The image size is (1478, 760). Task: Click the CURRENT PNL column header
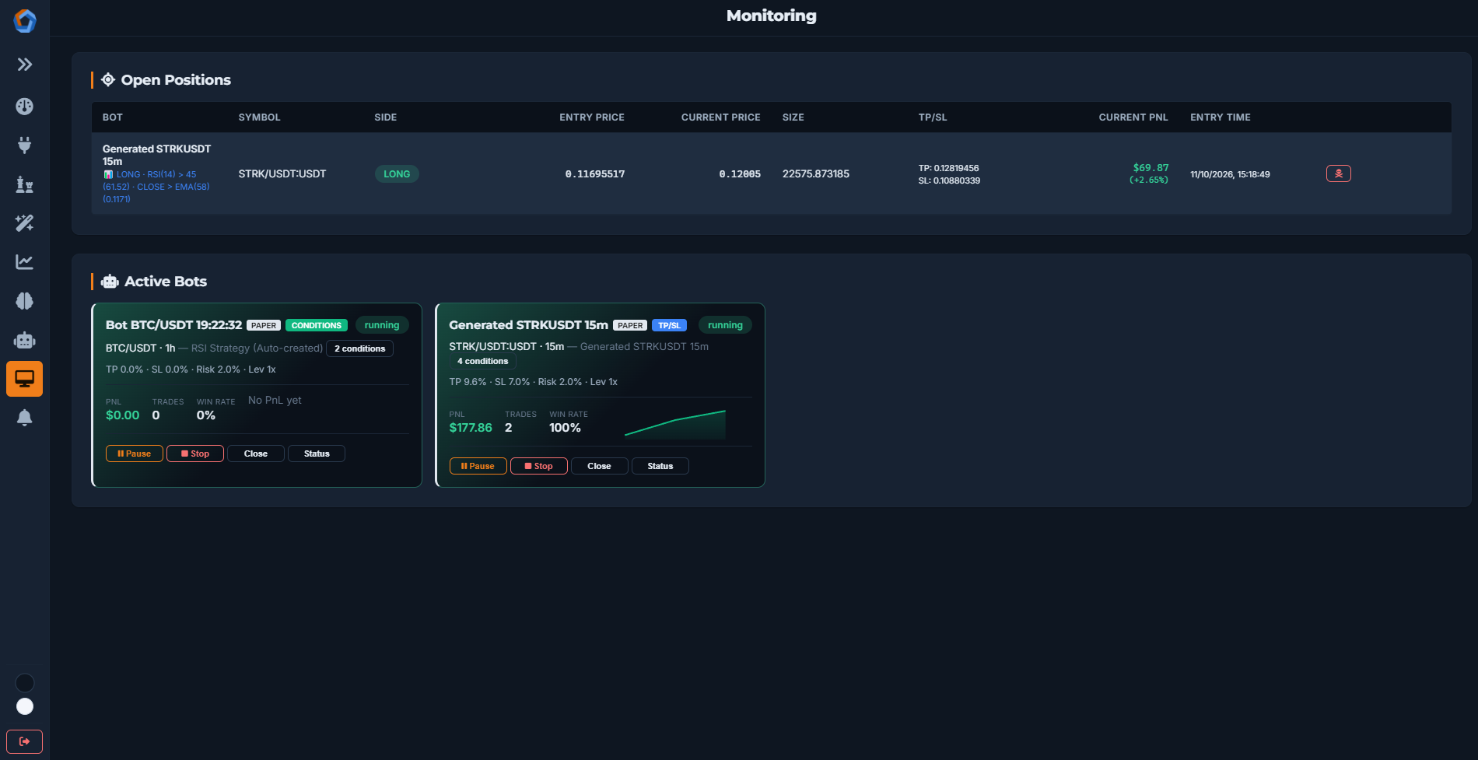(x=1133, y=117)
